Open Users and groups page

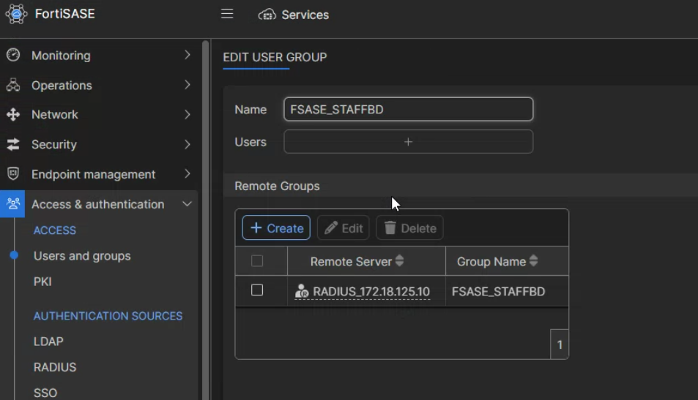click(x=82, y=256)
